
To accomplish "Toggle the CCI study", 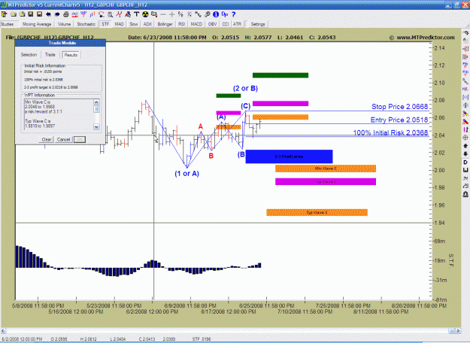I will click(226, 24).
